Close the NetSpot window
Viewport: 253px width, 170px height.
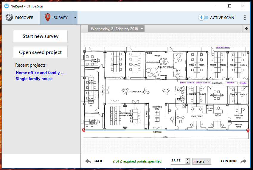[x=243, y=6]
